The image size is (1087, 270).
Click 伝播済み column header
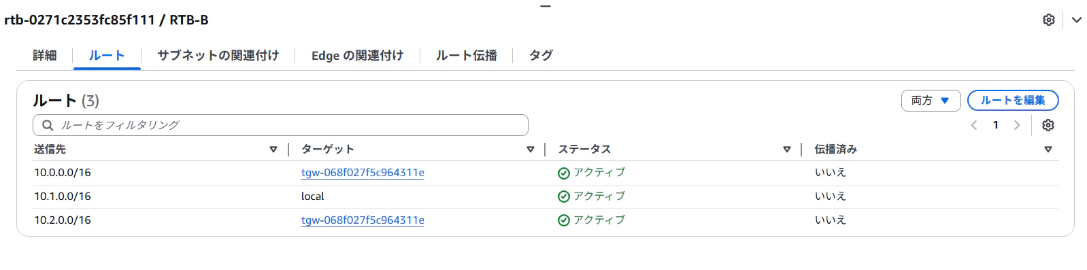(836, 150)
